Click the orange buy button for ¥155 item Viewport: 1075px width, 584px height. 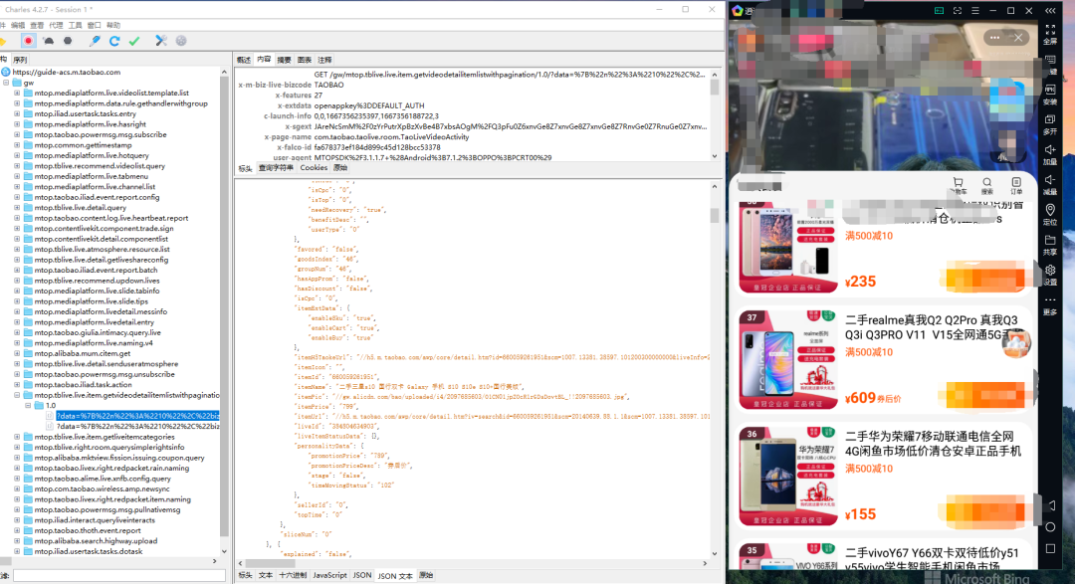[x=985, y=512]
